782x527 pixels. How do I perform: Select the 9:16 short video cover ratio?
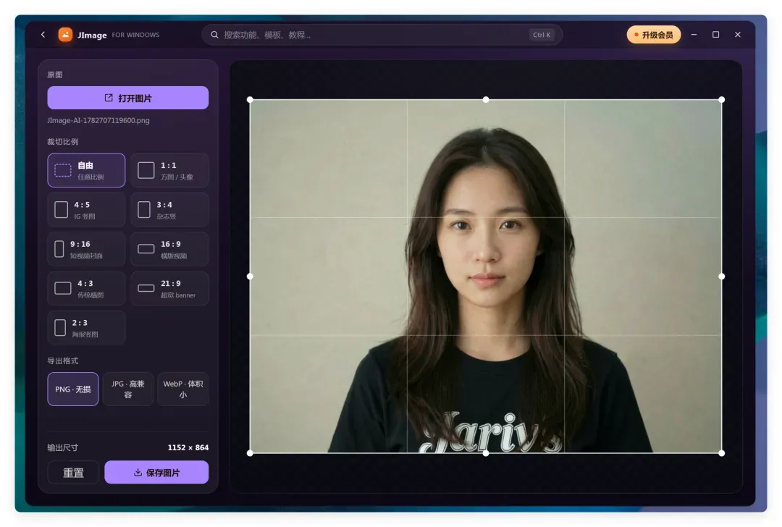click(86, 249)
